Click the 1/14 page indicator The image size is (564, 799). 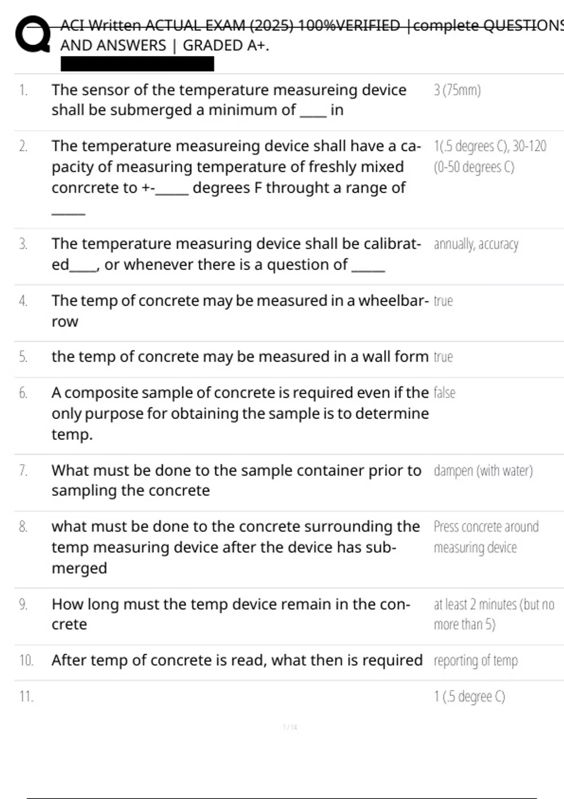coord(290,727)
